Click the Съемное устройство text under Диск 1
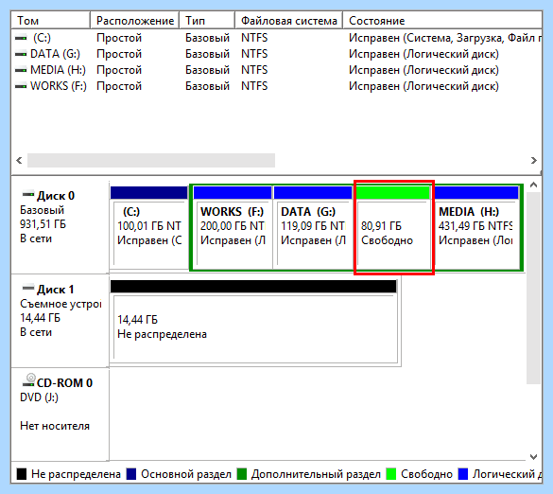The height and width of the screenshot is (494, 553). tap(60, 304)
